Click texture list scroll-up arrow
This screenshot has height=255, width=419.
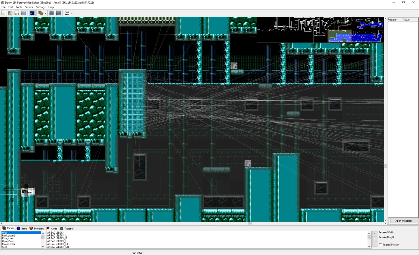[369, 233]
